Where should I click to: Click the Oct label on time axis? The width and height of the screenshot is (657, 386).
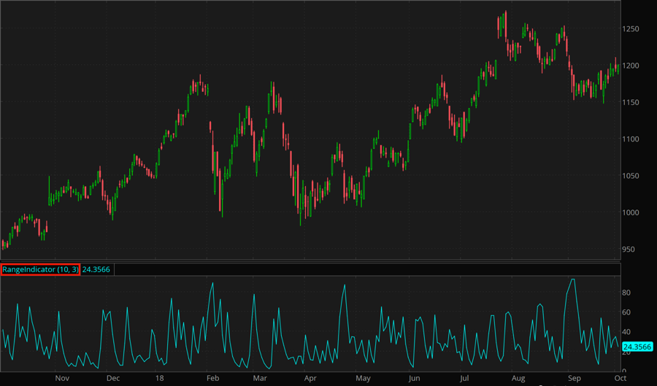click(620, 379)
